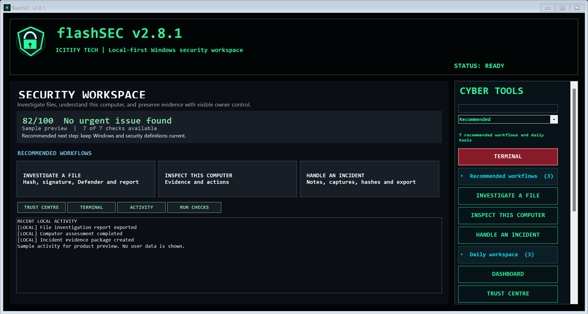Open DASHBOARD from the Cyber Tools list
This screenshot has width=588, height=314.
coord(508,274)
